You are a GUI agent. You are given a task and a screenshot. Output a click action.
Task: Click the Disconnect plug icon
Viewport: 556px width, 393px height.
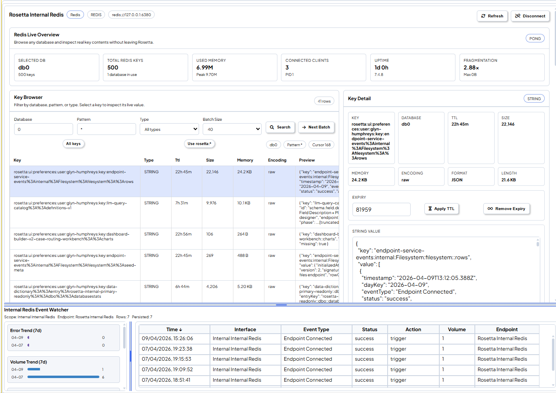tap(518, 16)
